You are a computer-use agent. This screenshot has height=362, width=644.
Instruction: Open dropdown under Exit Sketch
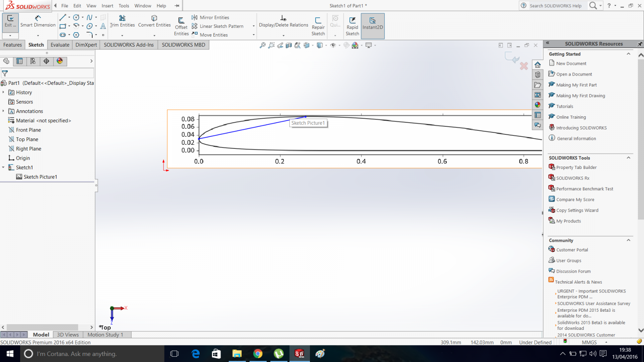click(10, 36)
